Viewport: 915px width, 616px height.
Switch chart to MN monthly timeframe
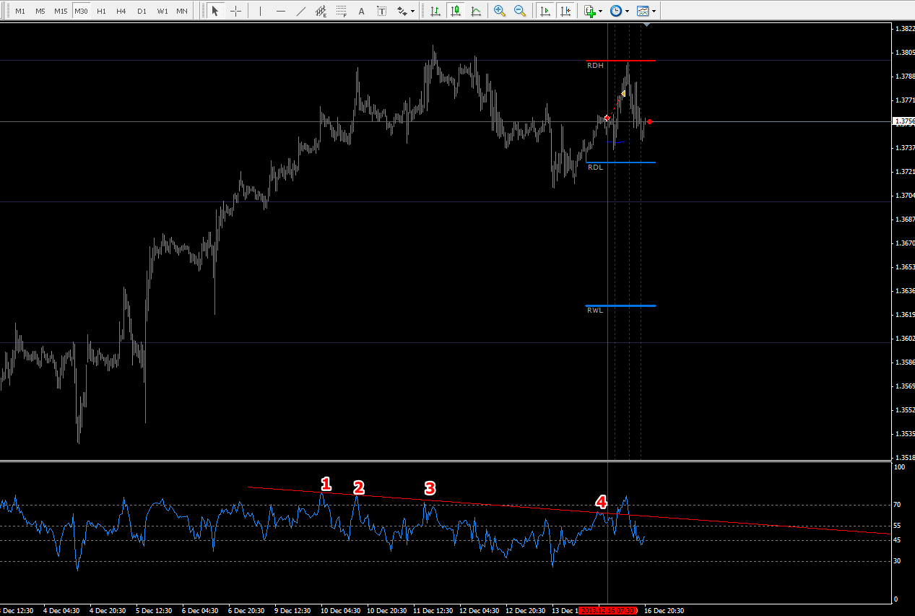pos(183,11)
